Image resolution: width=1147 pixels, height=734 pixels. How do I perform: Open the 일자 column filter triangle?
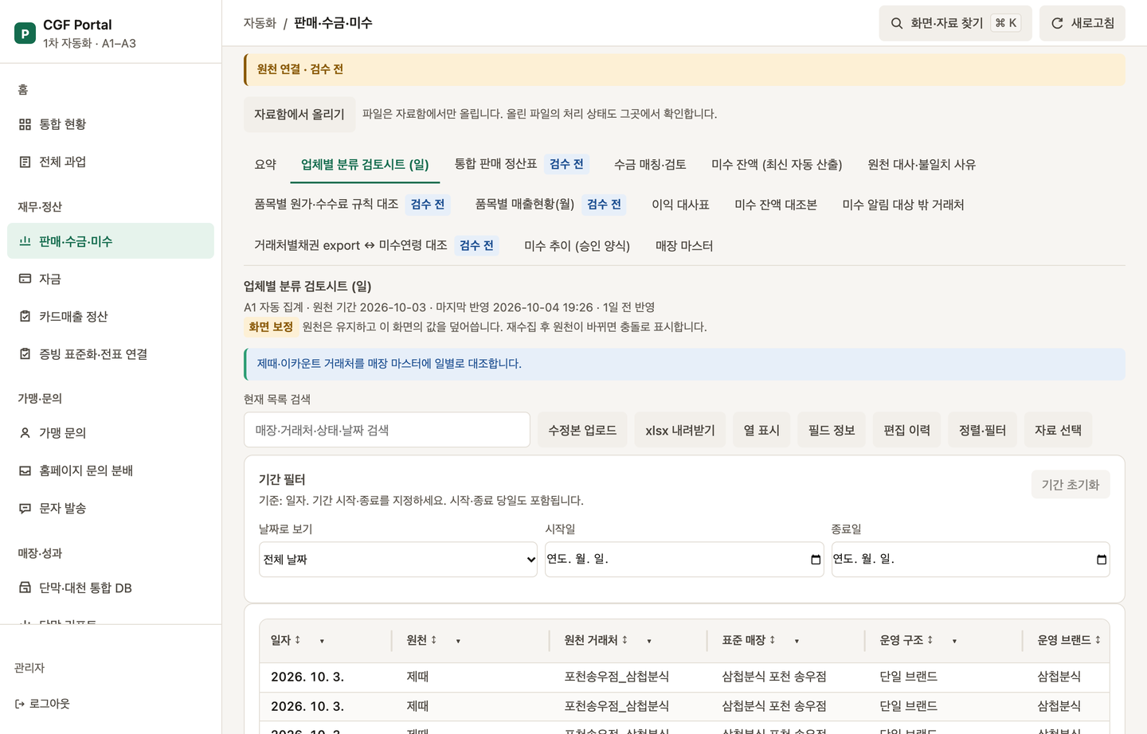pos(322,641)
